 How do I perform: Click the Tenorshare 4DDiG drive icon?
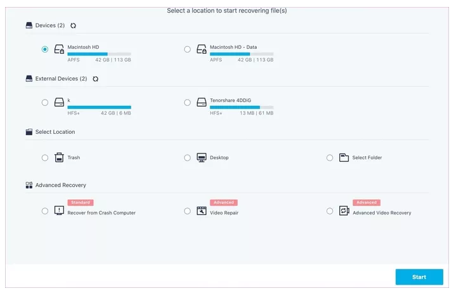click(x=202, y=103)
